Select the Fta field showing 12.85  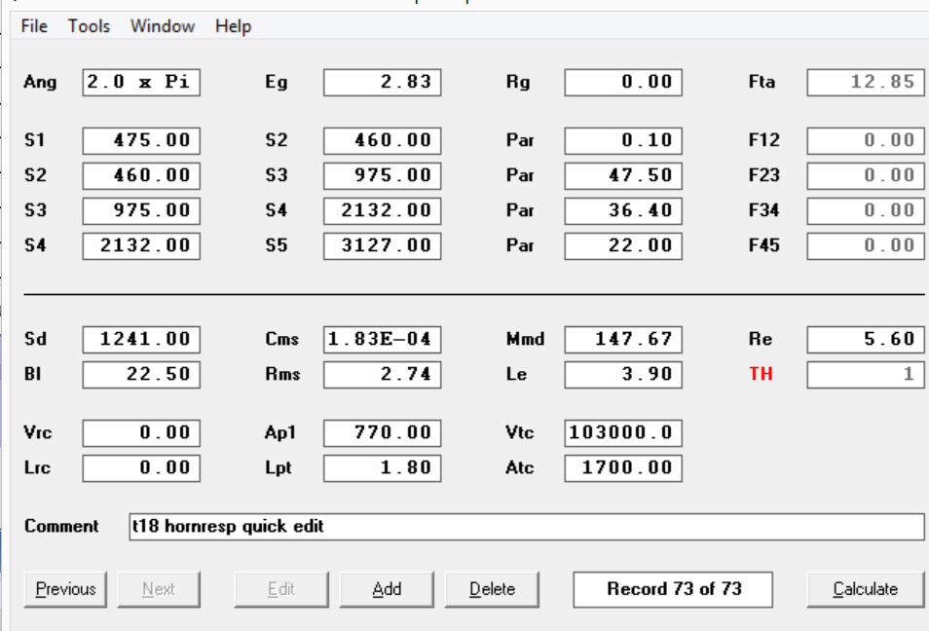point(866,83)
